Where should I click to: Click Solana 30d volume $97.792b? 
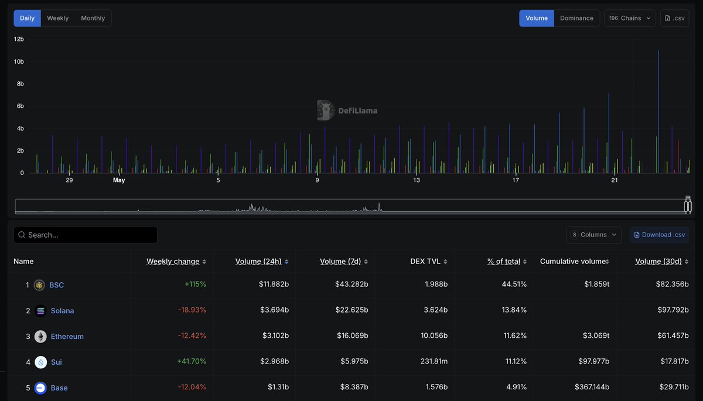[x=673, y=311]
